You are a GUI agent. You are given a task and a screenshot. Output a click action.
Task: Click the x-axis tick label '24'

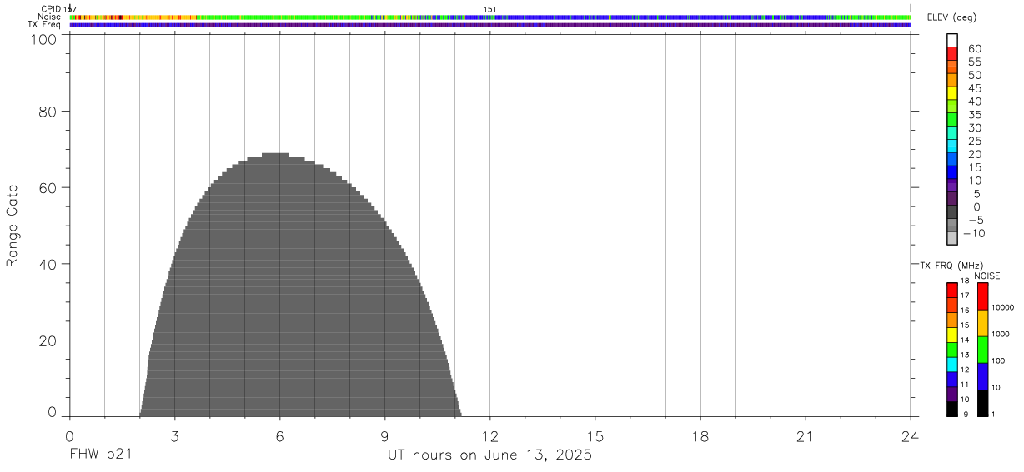point(911,436)
